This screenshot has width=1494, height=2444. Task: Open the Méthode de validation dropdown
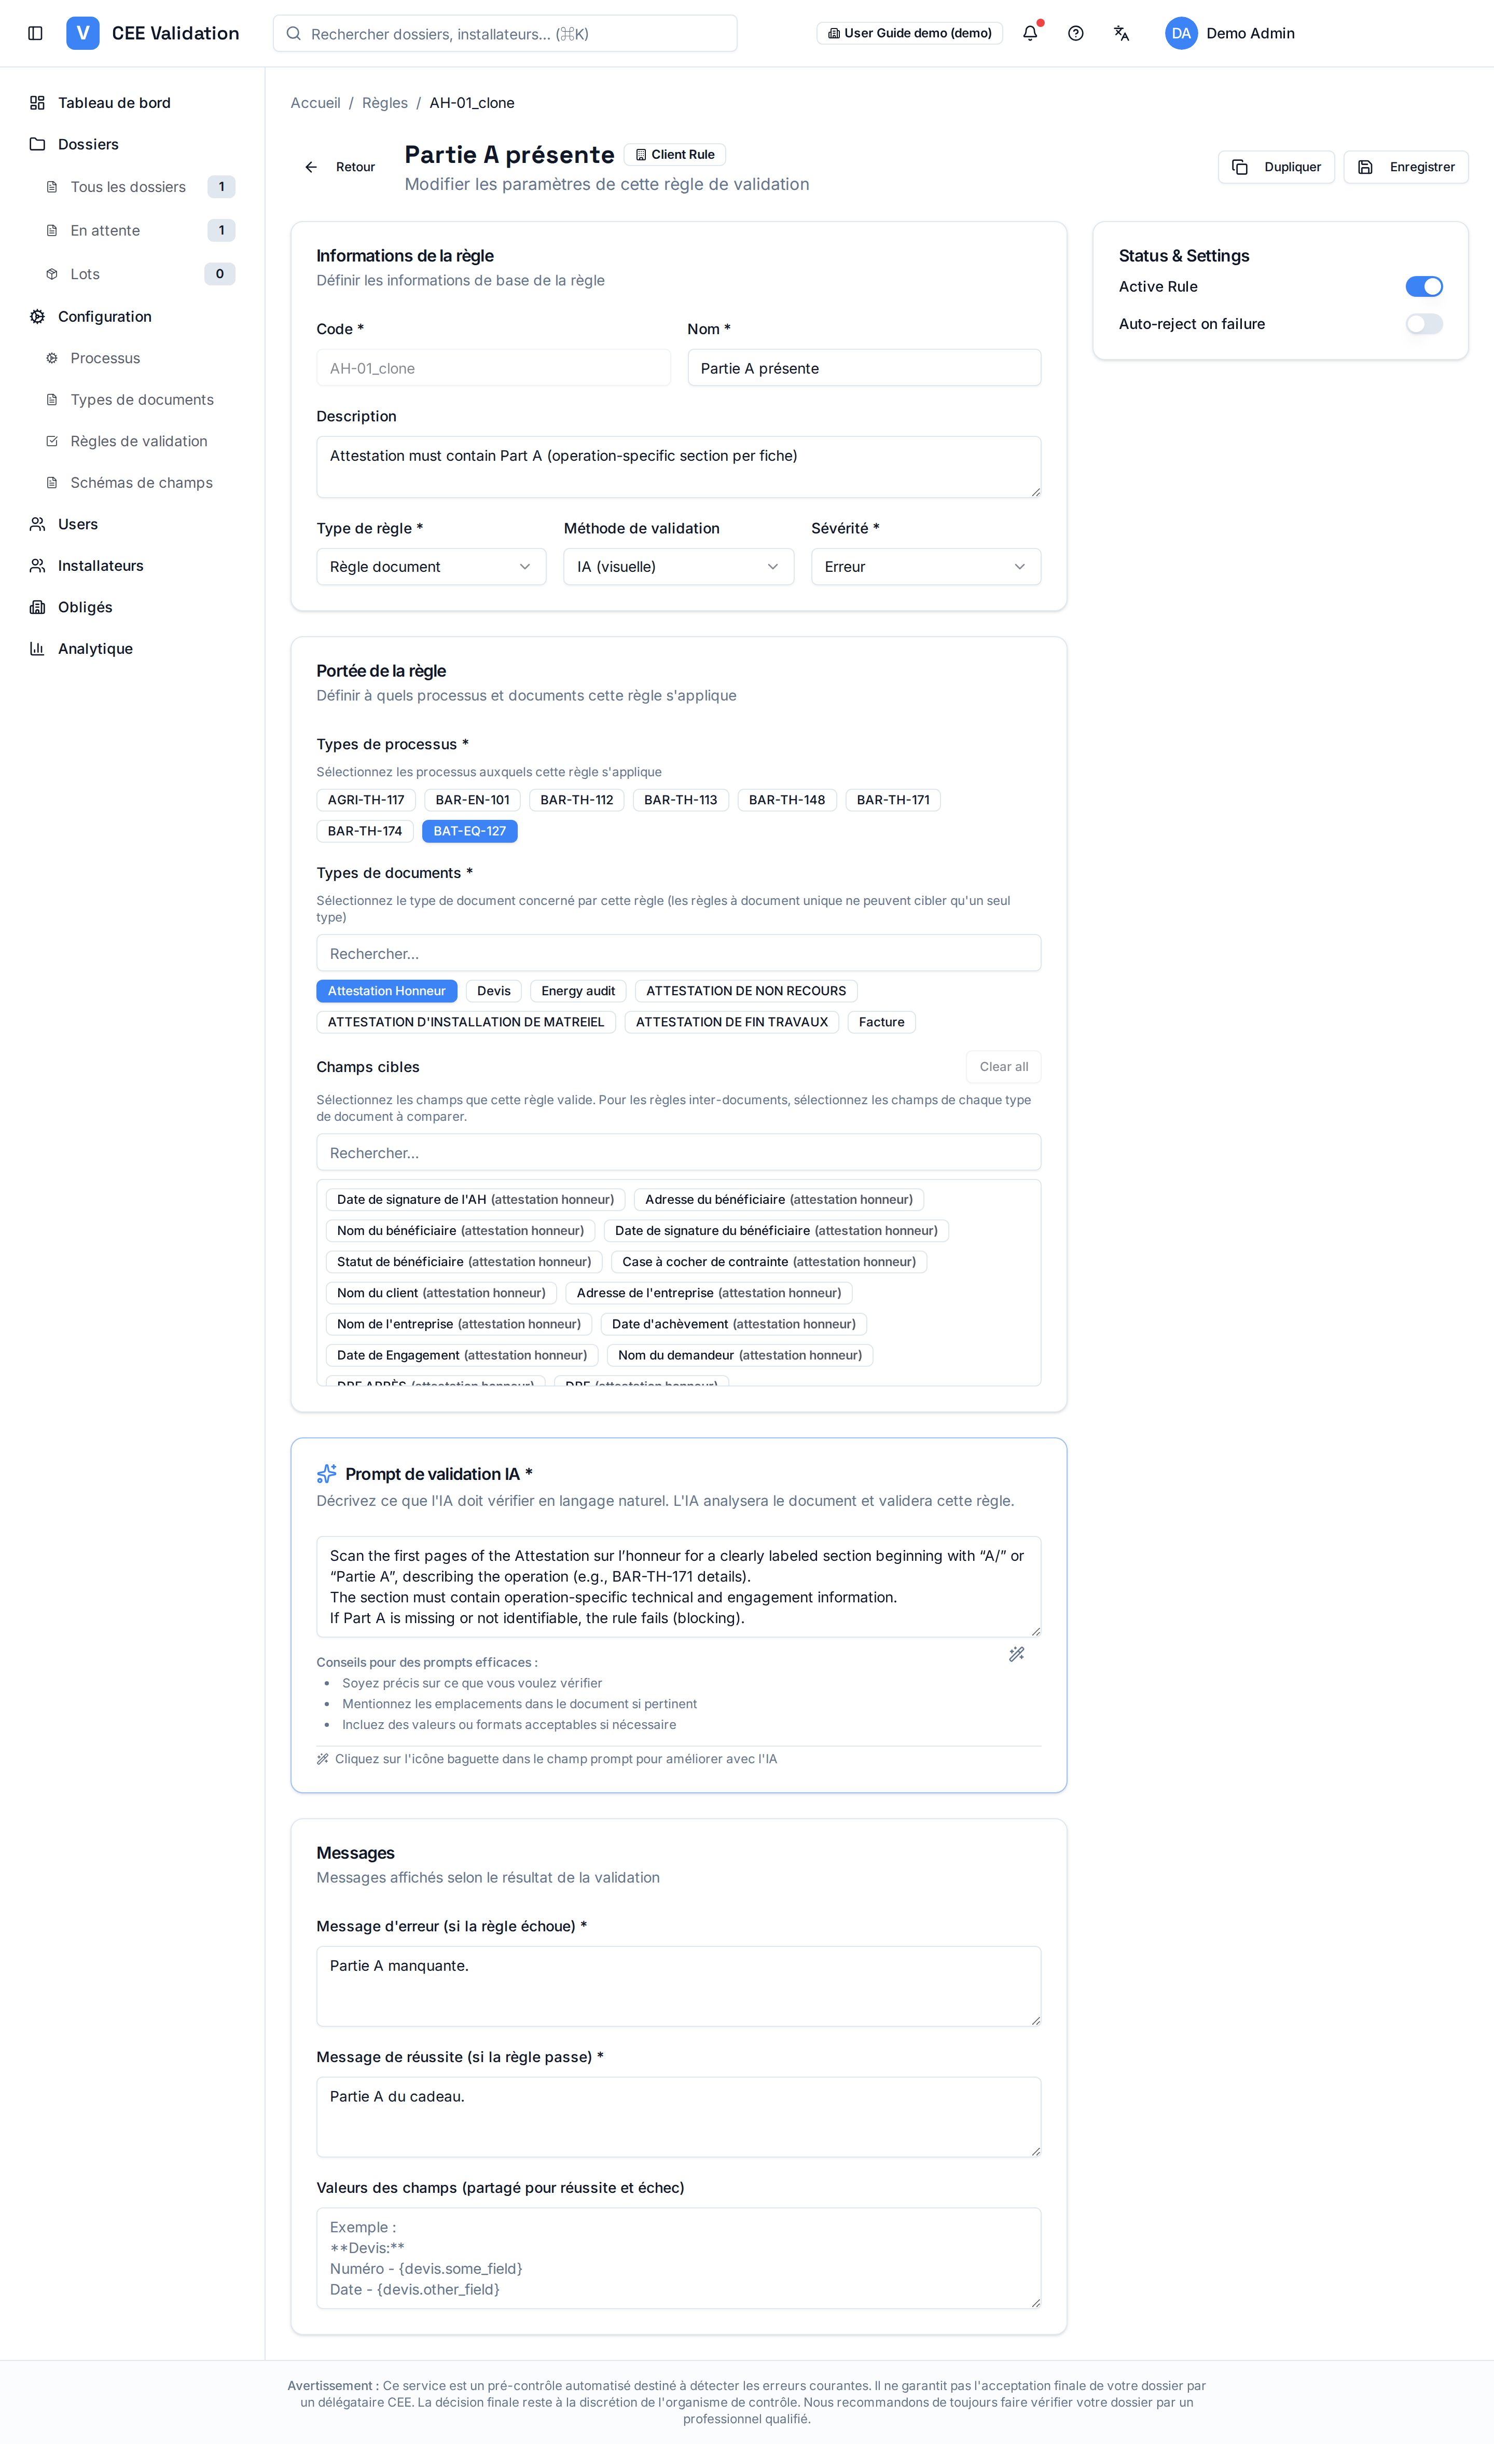click(x=679, y=566)
